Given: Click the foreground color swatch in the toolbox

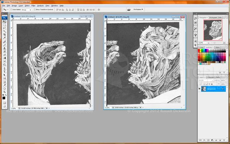Looking at the screenshot, I should 4,98.
